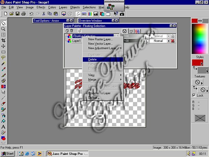
Task: Expand New Adjustment Layer submenu
Action: point(103,48)
